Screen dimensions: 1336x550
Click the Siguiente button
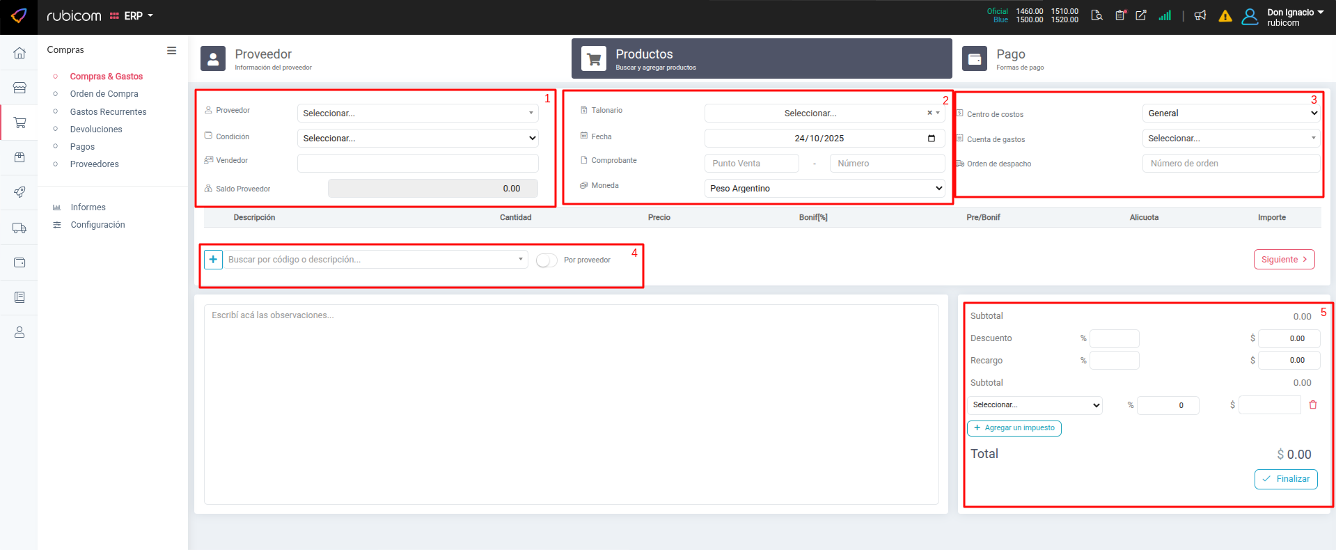(1284, 260)
